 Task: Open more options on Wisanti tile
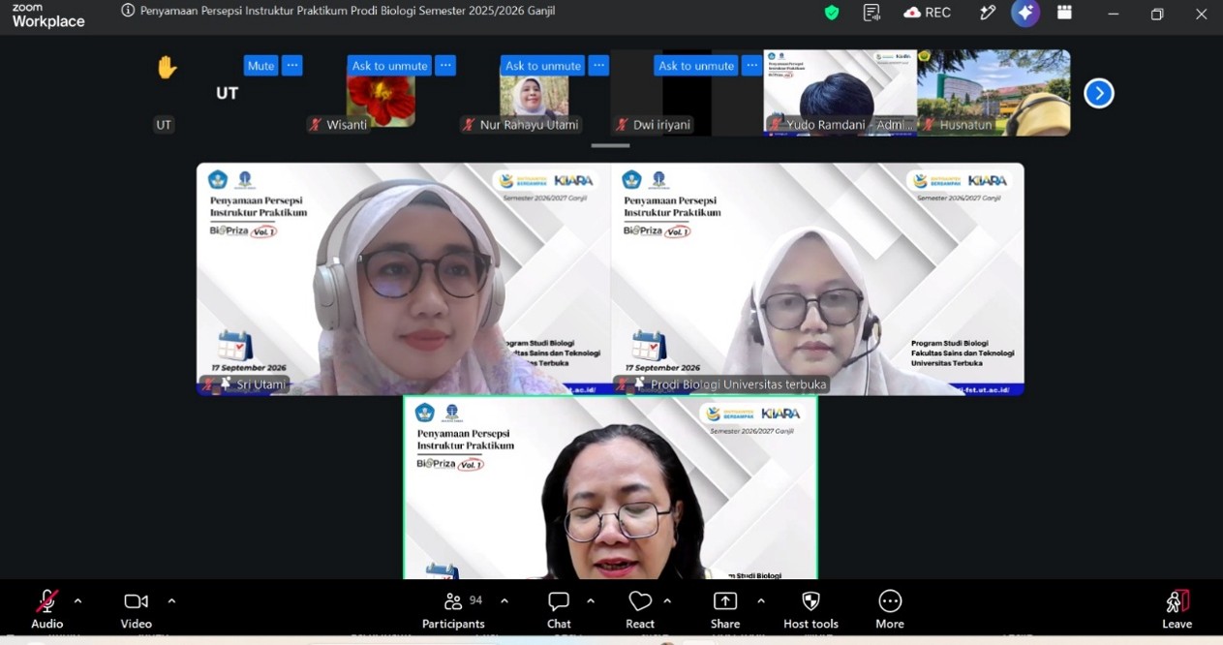tap(445, 66)
